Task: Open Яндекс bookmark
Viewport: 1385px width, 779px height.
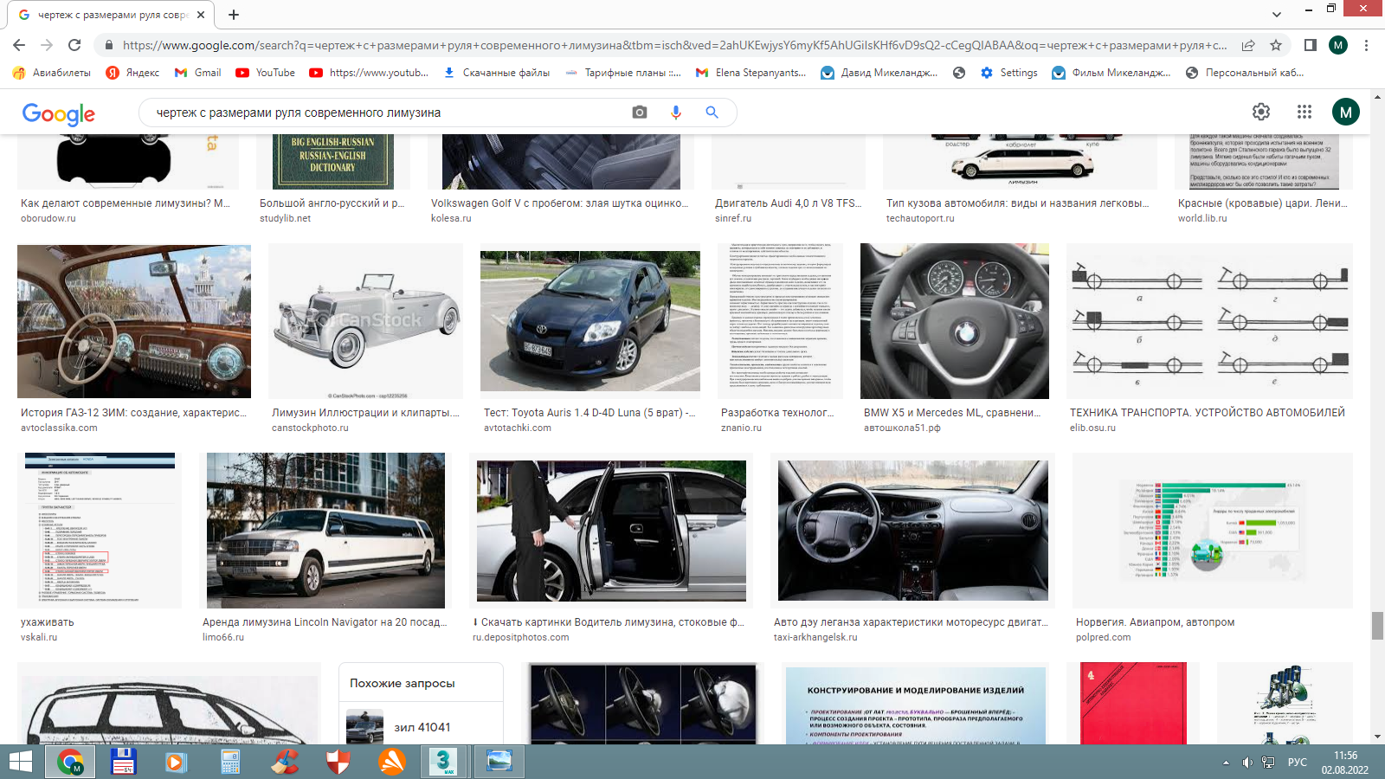Action: 132,73
